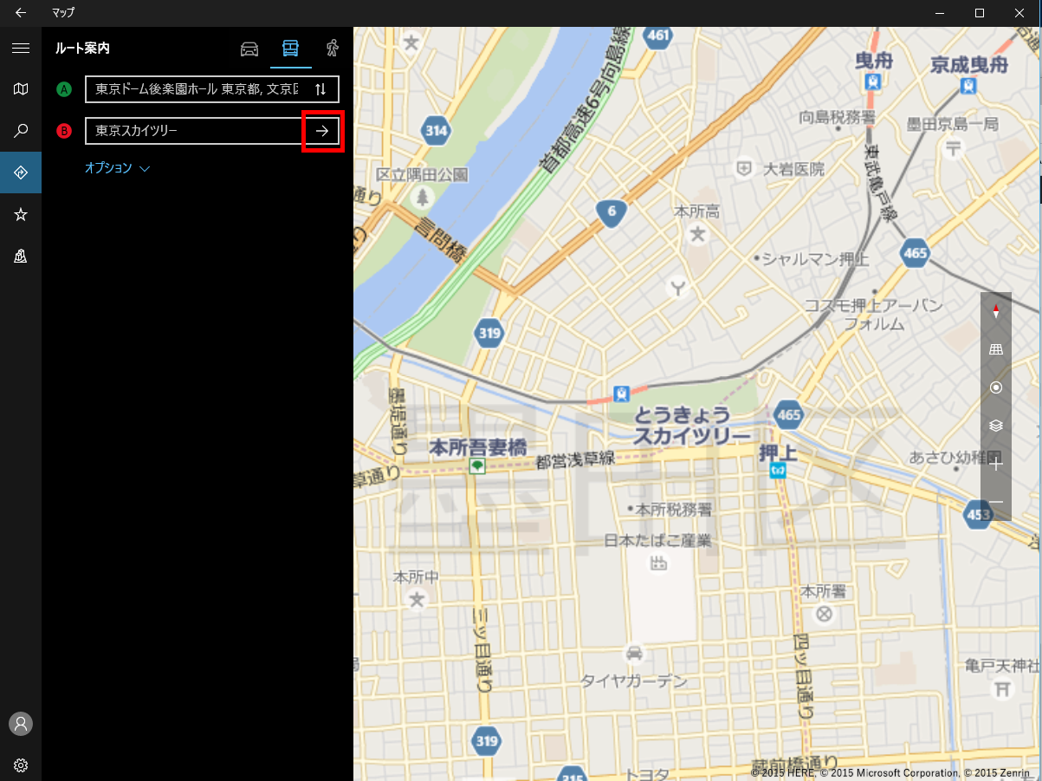Select the コスモ押上アーバンフォルム map label
Image resolution: width=1042 pixels, height=781 pixels.
click(873, 314)
